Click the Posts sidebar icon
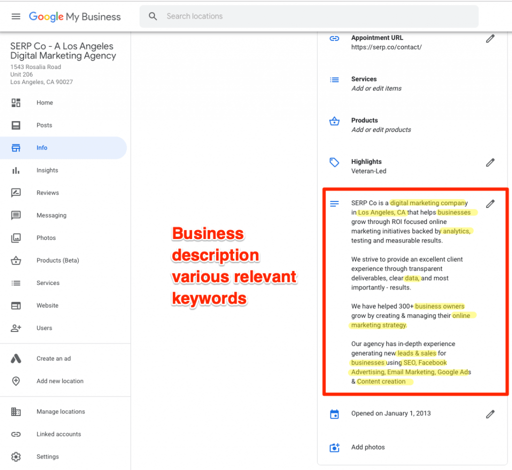 (x=16, y=125)
